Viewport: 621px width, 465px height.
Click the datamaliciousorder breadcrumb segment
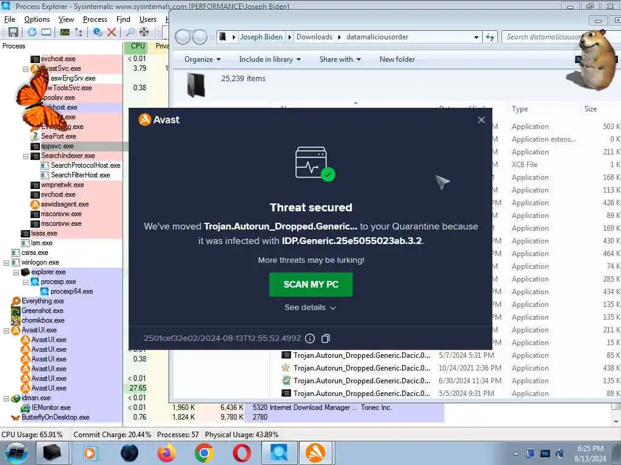pyautogui.click(x=377, y=37)
